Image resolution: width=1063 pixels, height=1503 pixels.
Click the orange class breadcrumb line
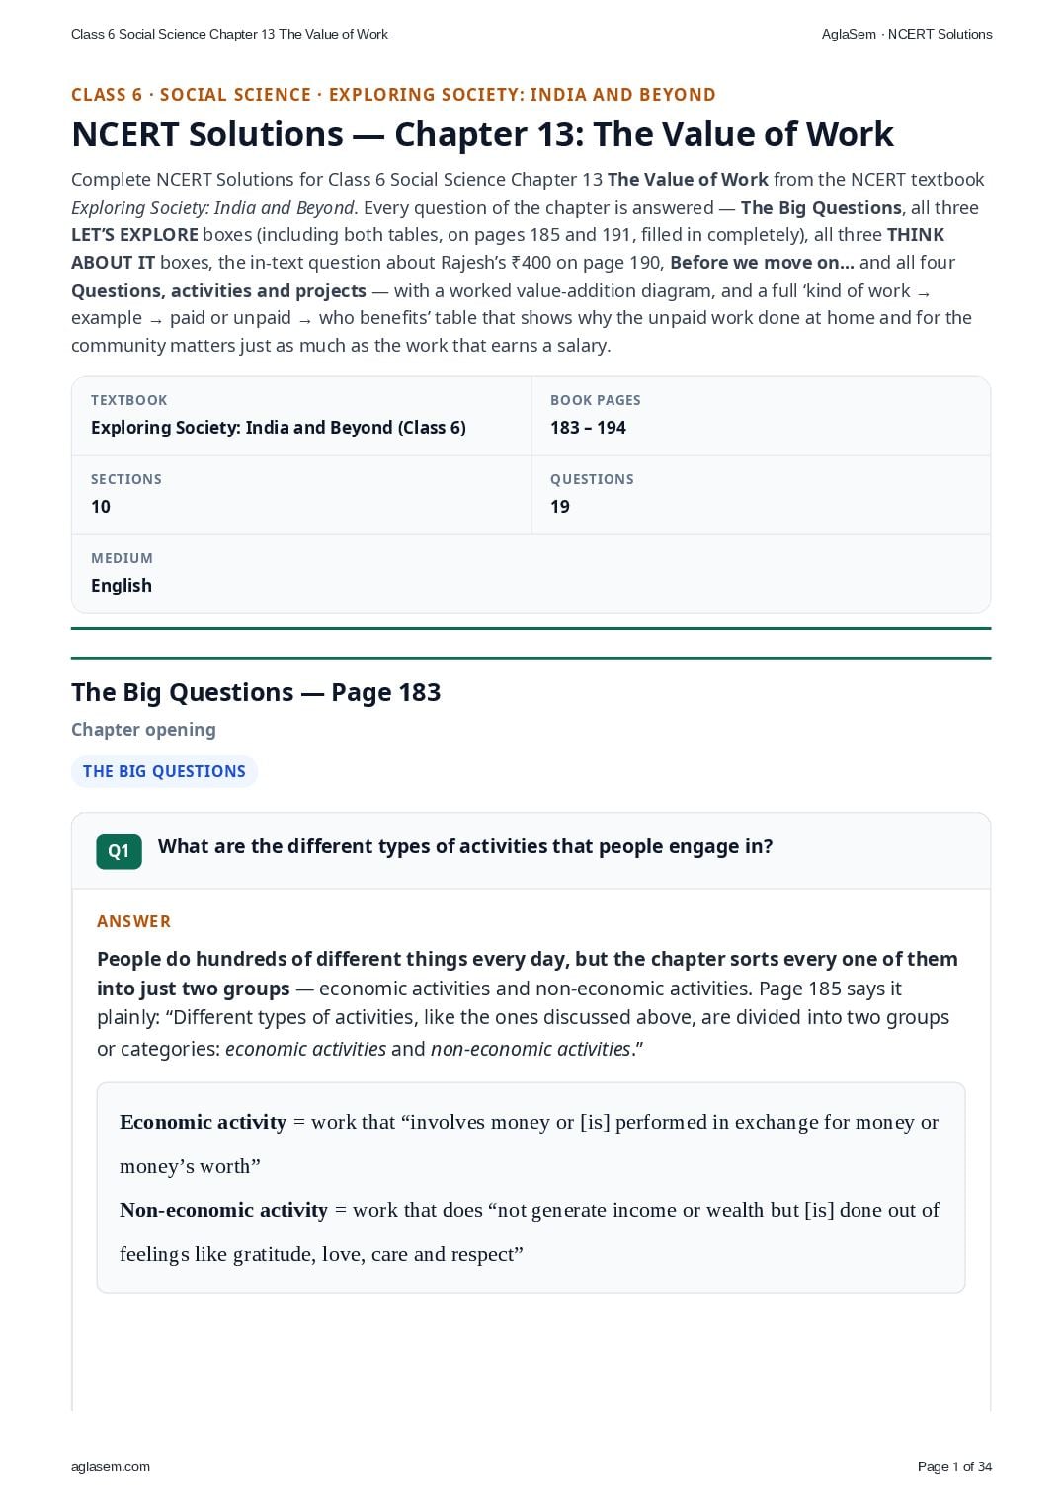click(x=393, y=95)
